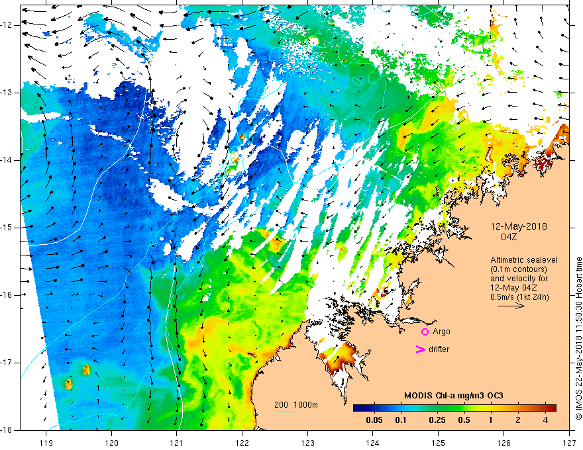Screen dimensions: 583x450
Task: Click the 'Argo' legend label
Action: (441, 332)
